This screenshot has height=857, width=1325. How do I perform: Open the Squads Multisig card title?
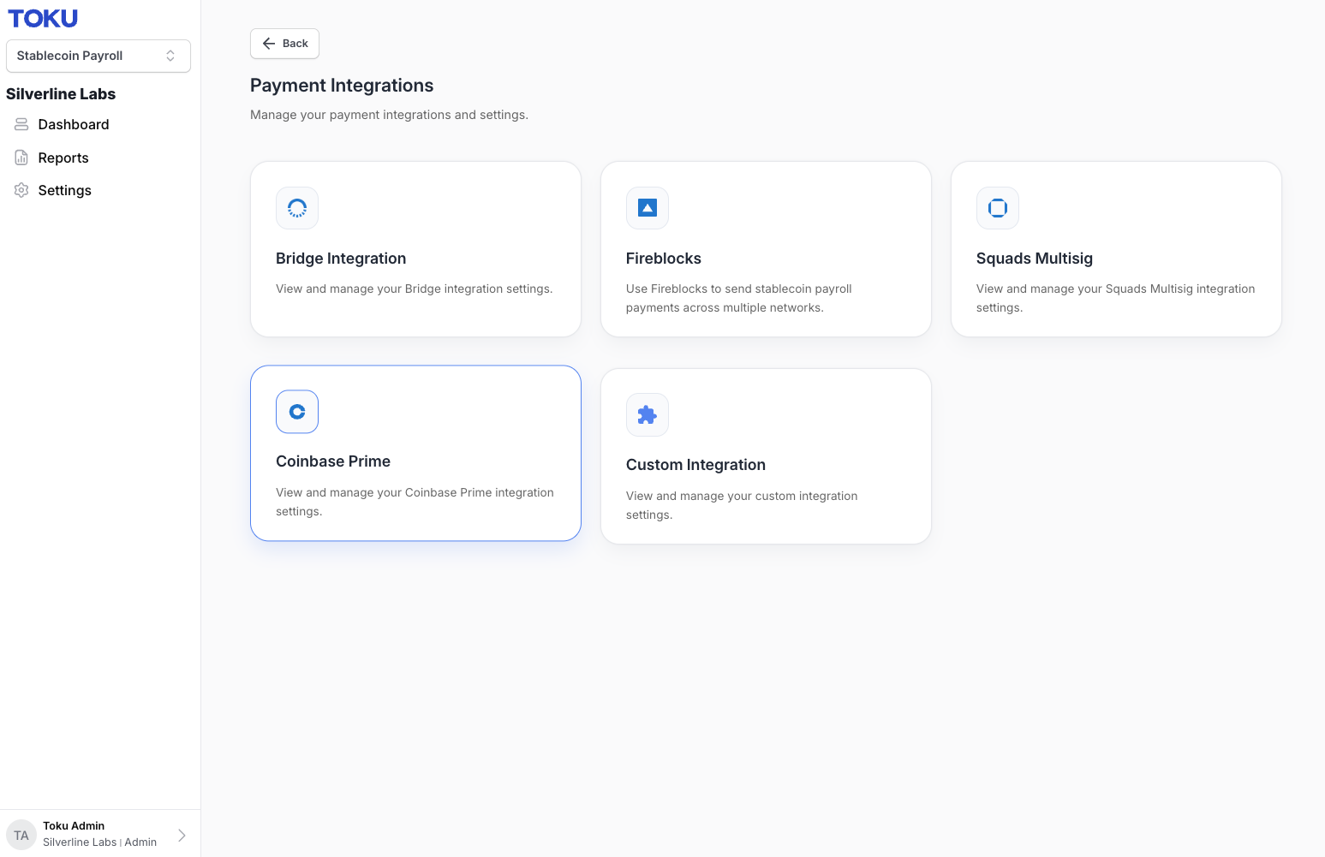pyautogui.click(x=1035, y=259)
